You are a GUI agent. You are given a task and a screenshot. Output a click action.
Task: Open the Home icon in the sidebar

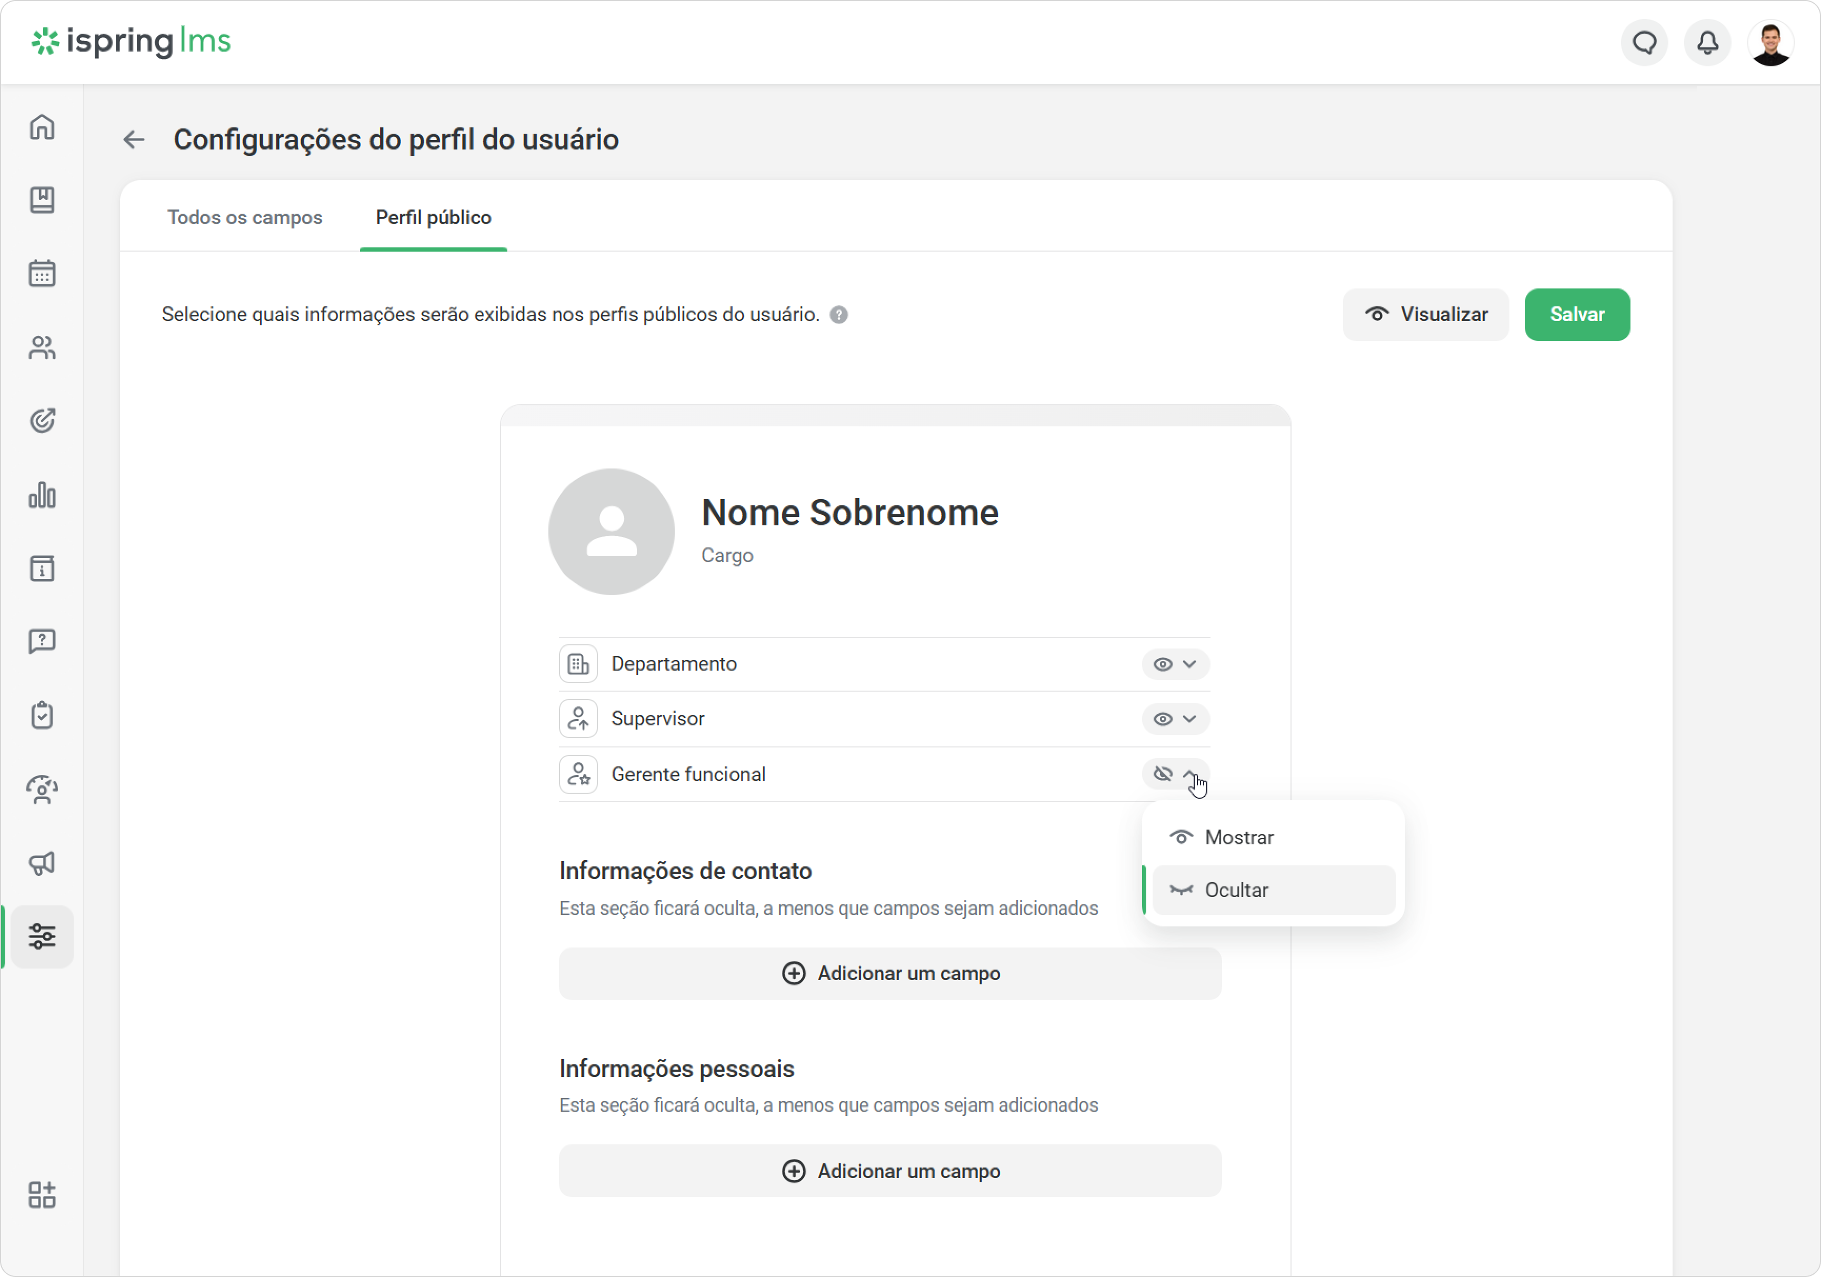(x=42, y=127)
